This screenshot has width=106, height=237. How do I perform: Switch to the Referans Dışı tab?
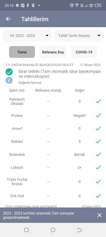(53, 52)
